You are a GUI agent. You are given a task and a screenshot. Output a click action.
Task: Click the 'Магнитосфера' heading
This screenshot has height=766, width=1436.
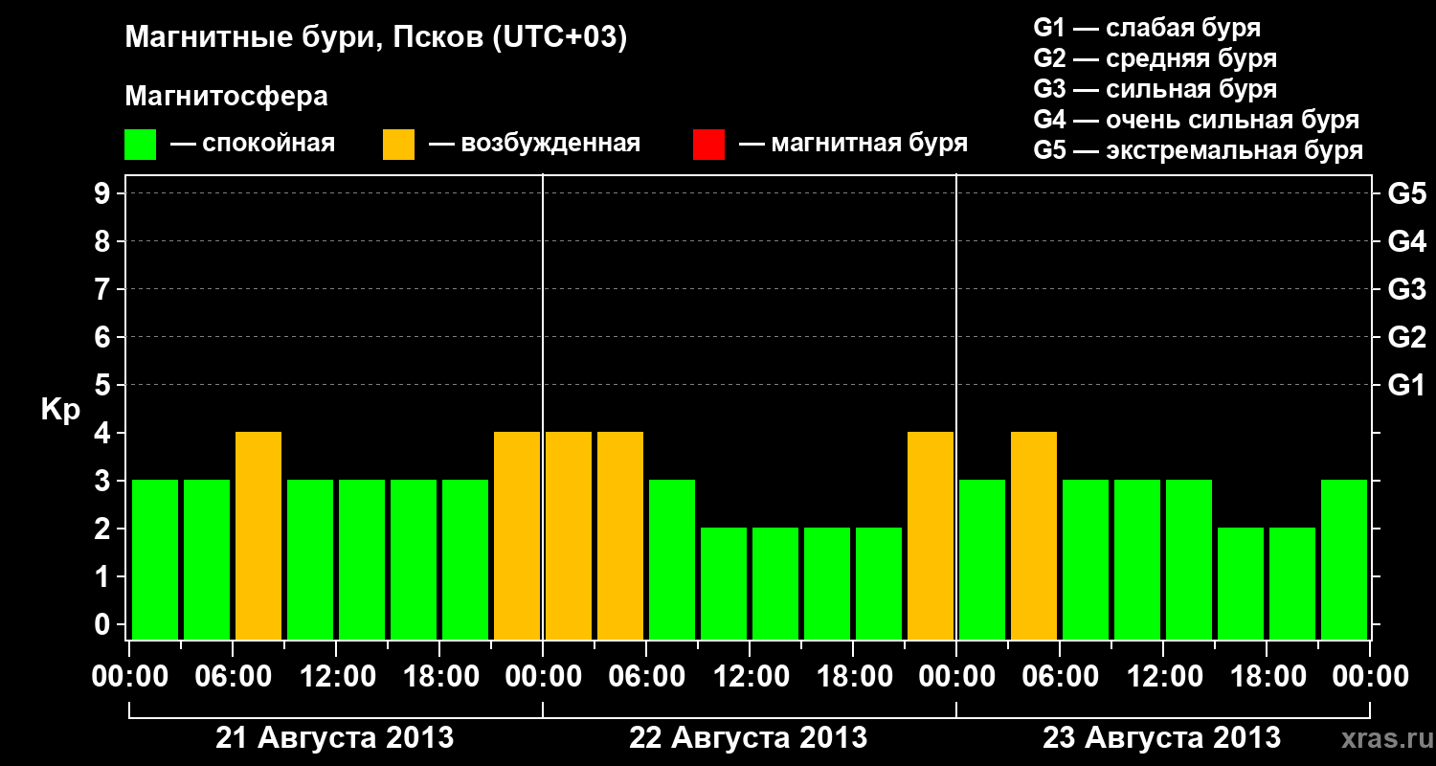[x=227, y=97]
